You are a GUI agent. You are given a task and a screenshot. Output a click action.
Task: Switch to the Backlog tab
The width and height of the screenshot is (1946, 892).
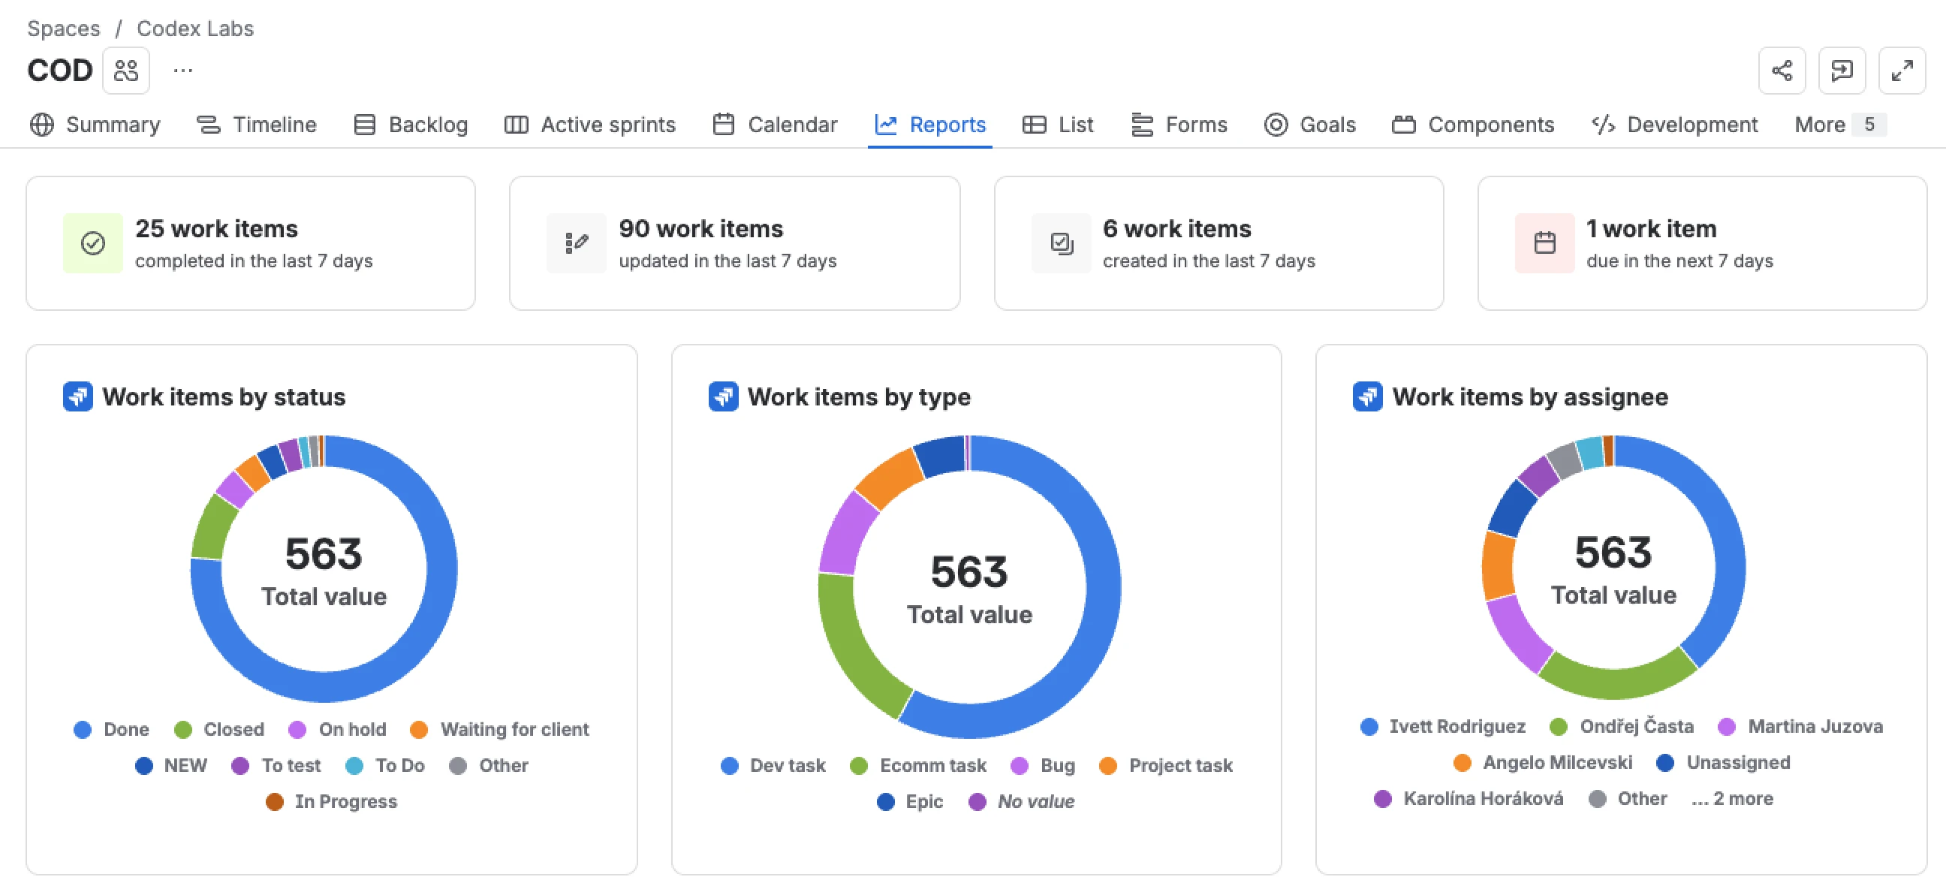point(411,125)
